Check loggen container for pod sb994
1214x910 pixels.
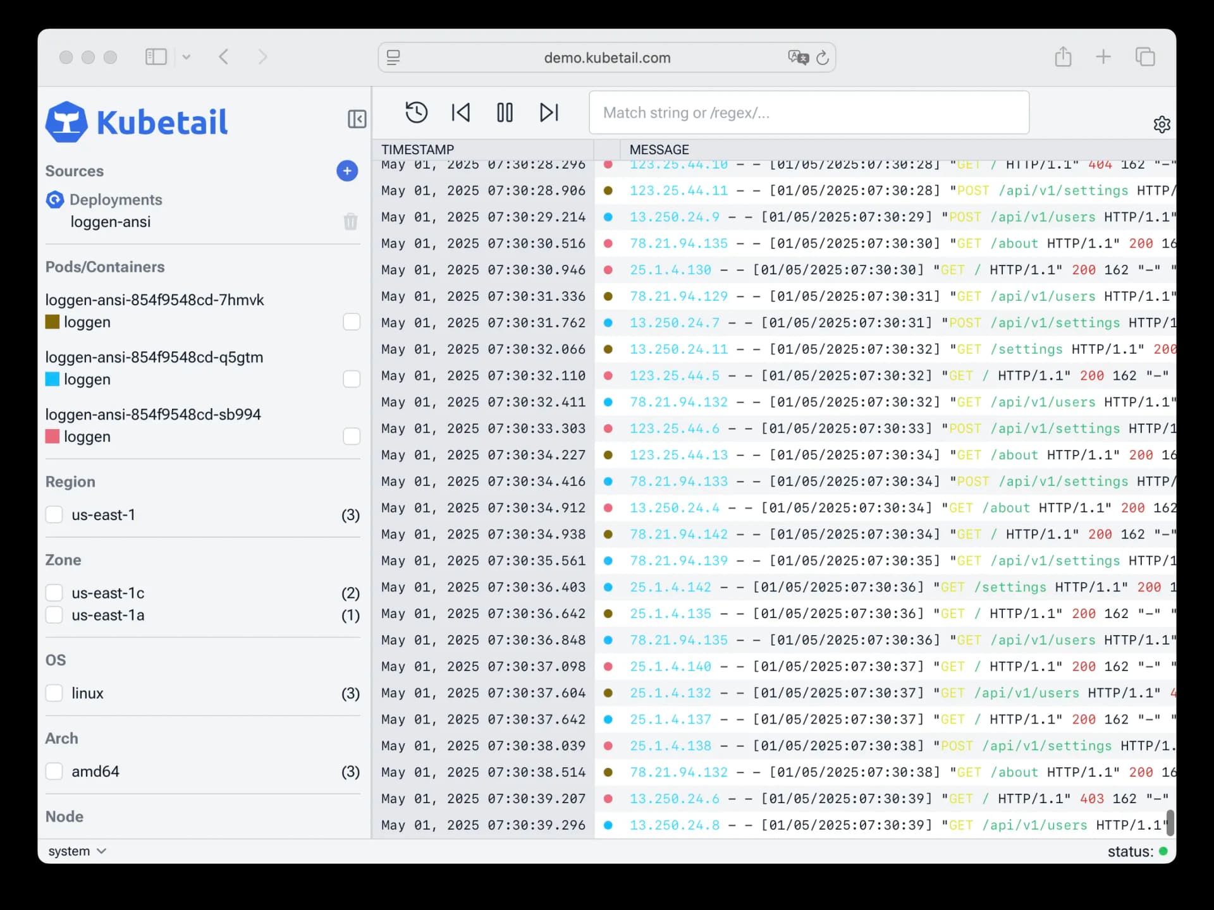pos(352,436)
